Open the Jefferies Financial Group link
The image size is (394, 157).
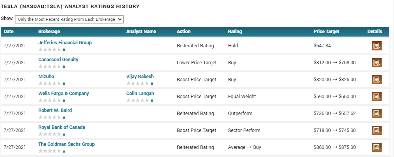click(65, 43)
